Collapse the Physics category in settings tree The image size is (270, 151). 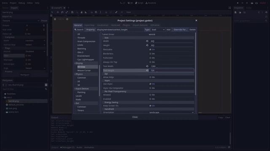click(x=75, y=74)
